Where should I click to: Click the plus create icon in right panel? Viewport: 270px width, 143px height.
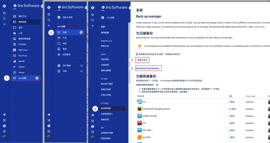93,26
